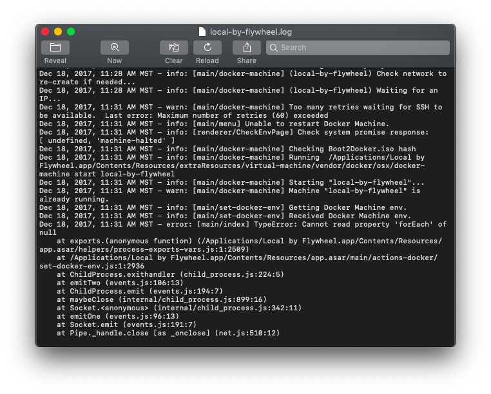Click 'at emitOne (events.js:96:13)' line
Screen dimensions: 491x394
coord(118,316)
